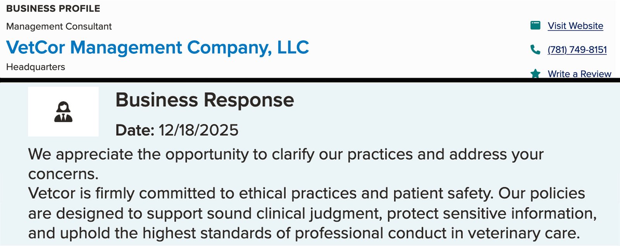The width and height of the screenshot is (620, 246).
Task: Open the Write a Review link
Action: coord(579,73)
